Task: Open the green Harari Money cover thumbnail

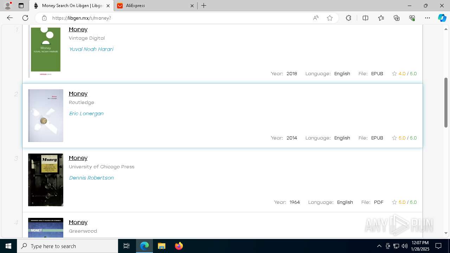Action: coord(46,52)
